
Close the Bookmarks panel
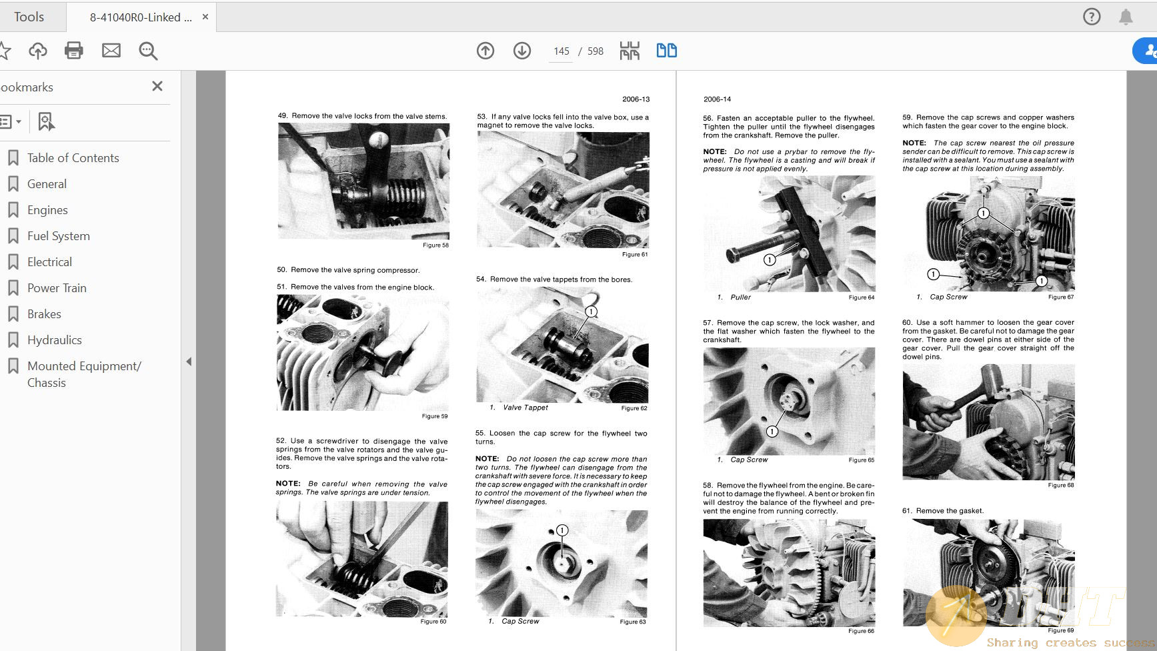pyautogui.click(x=157, y=86)
